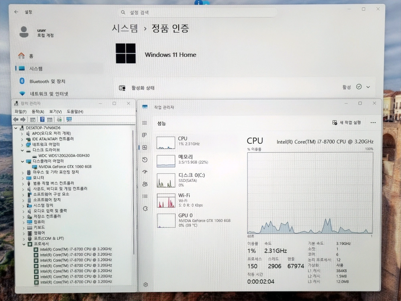Viewport: 401px width, 301px height.
Task: Click the 새 작업 실행 button
Action: tap(346, 122)
